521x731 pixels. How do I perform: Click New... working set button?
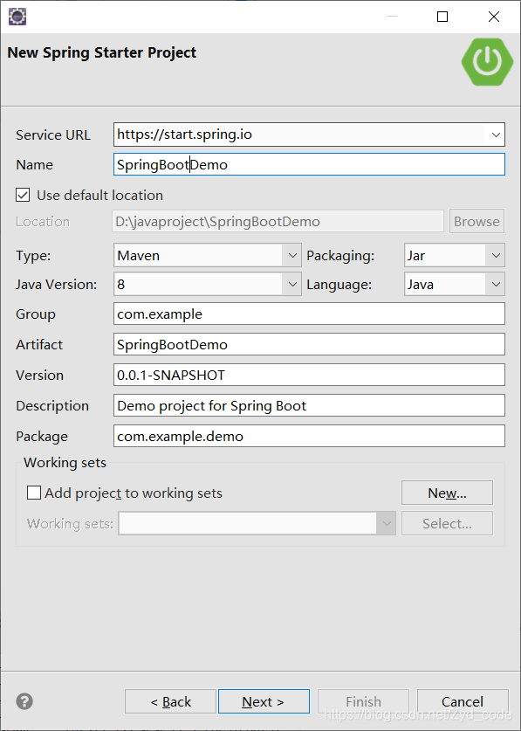447,493
